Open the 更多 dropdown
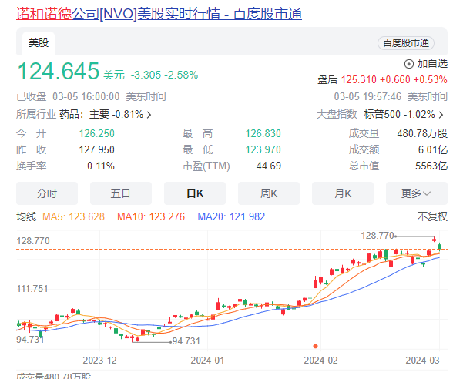 [x=417, y=193]
